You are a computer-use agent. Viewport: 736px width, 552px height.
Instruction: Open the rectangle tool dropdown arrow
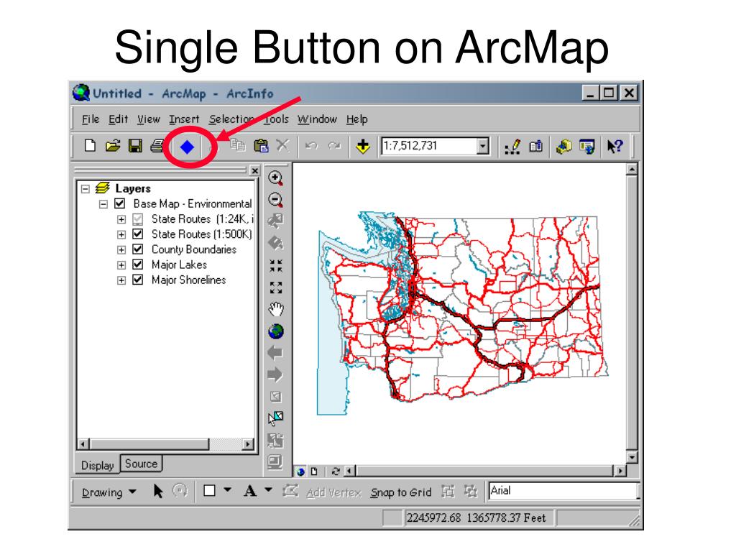pyautogui.click(x=228, y=490)
